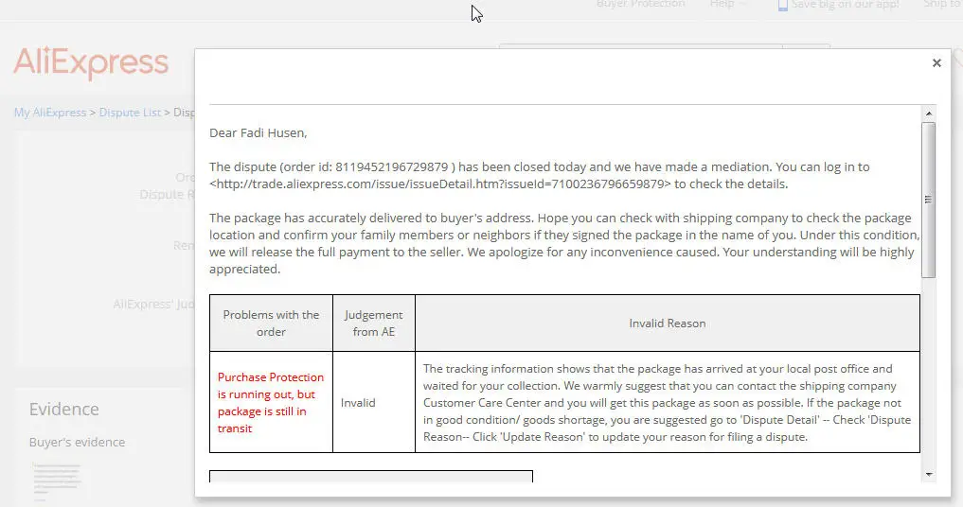Click the 'Buyer's evidence' label

[77, 442]
